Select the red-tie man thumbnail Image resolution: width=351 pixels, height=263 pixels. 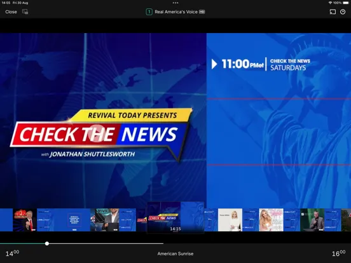tap(25, 220)
